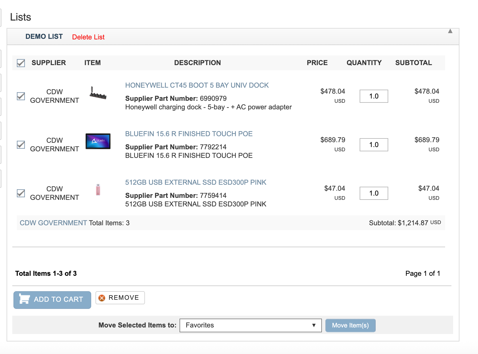Toggle the select-all checkbox in header

pyautogui.click(x=21, y=63)
